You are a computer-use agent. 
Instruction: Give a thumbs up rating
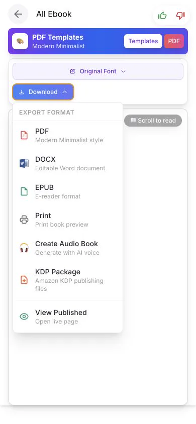click(162, 16)
